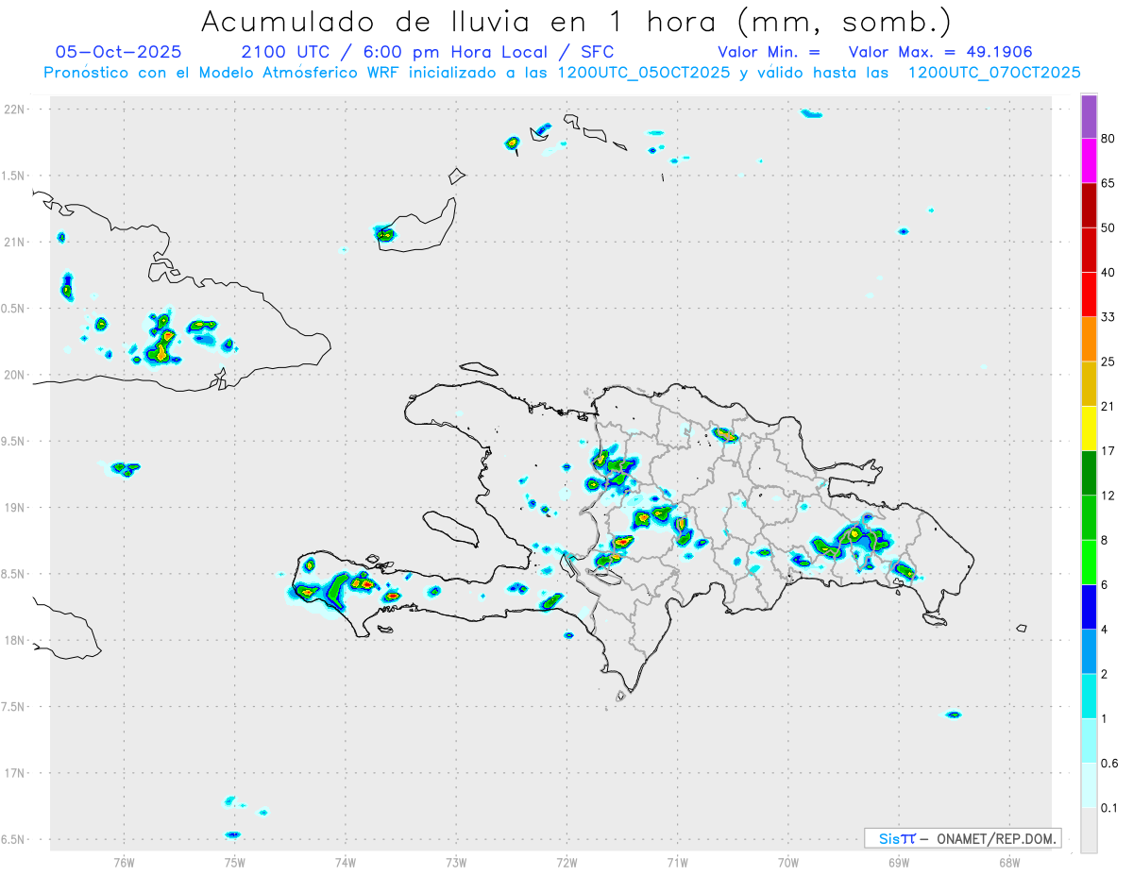
Task: Click the legend value "0.6"
Action: pos(1109,764)
